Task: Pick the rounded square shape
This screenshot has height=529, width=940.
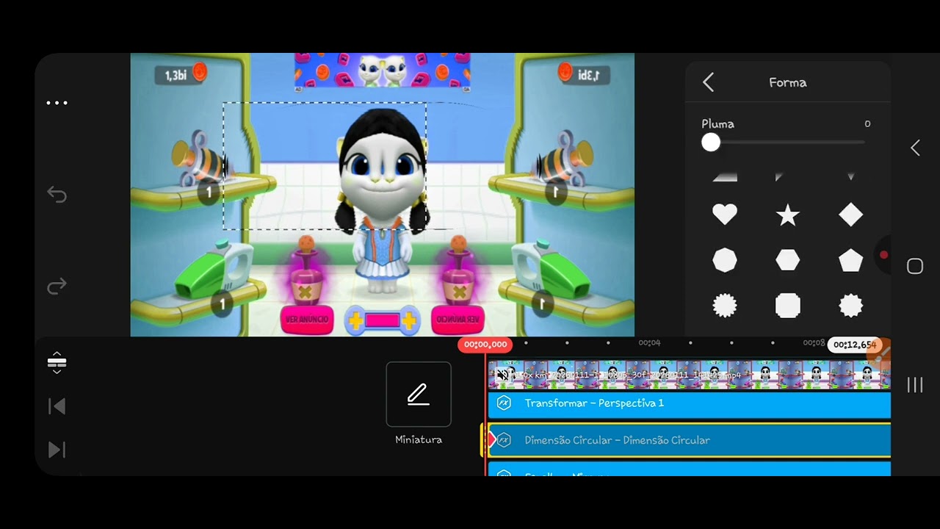Action: pyautogui.click(x=788, y=306)
